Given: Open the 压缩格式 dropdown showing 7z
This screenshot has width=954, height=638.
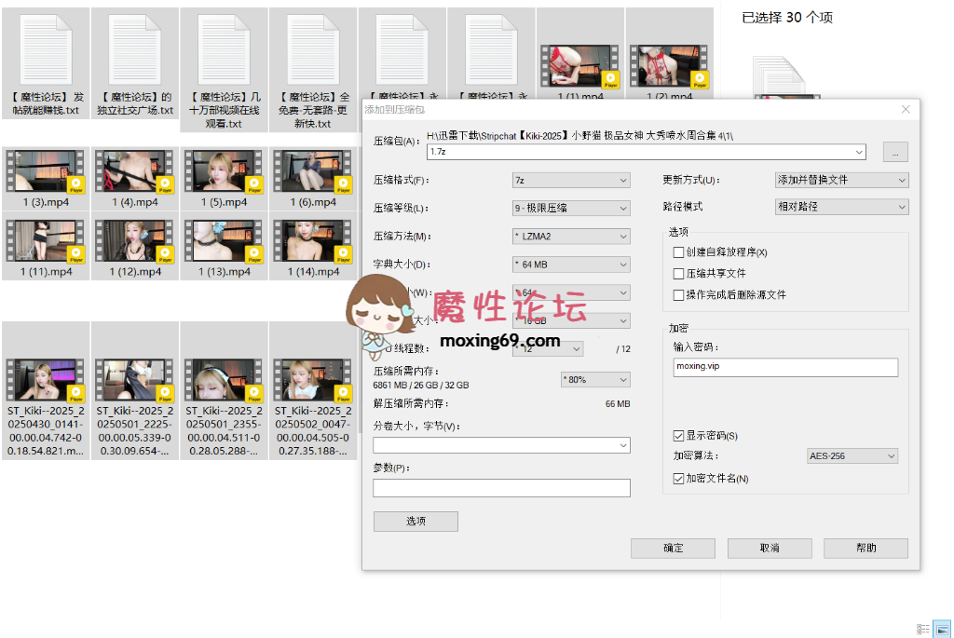Looking at the screenshot, I should [x=571, y=181].
